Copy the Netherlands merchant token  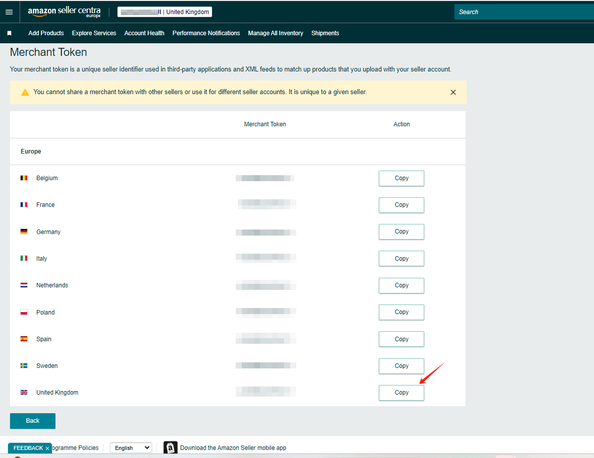[x=402, y=285]
